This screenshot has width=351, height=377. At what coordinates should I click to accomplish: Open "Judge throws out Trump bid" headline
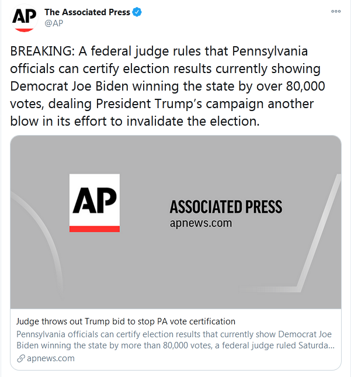coord(126,321)
